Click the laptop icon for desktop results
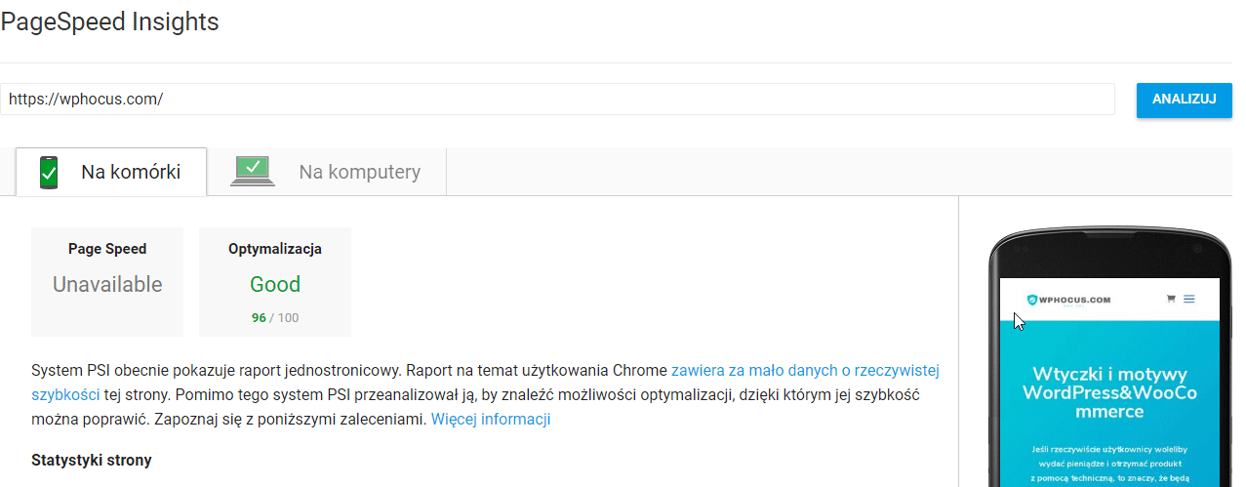1246x487 pixels. point(253,172)
